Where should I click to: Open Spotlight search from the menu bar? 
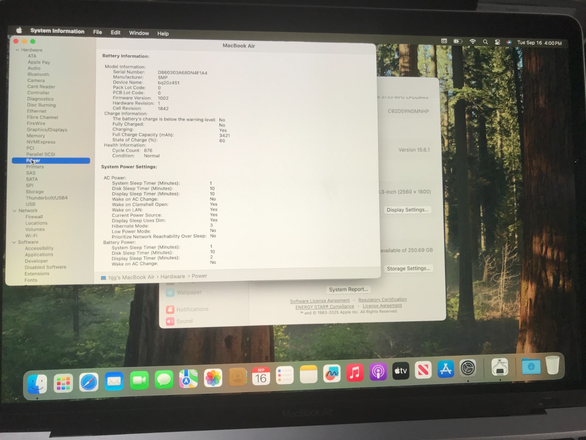485,42
